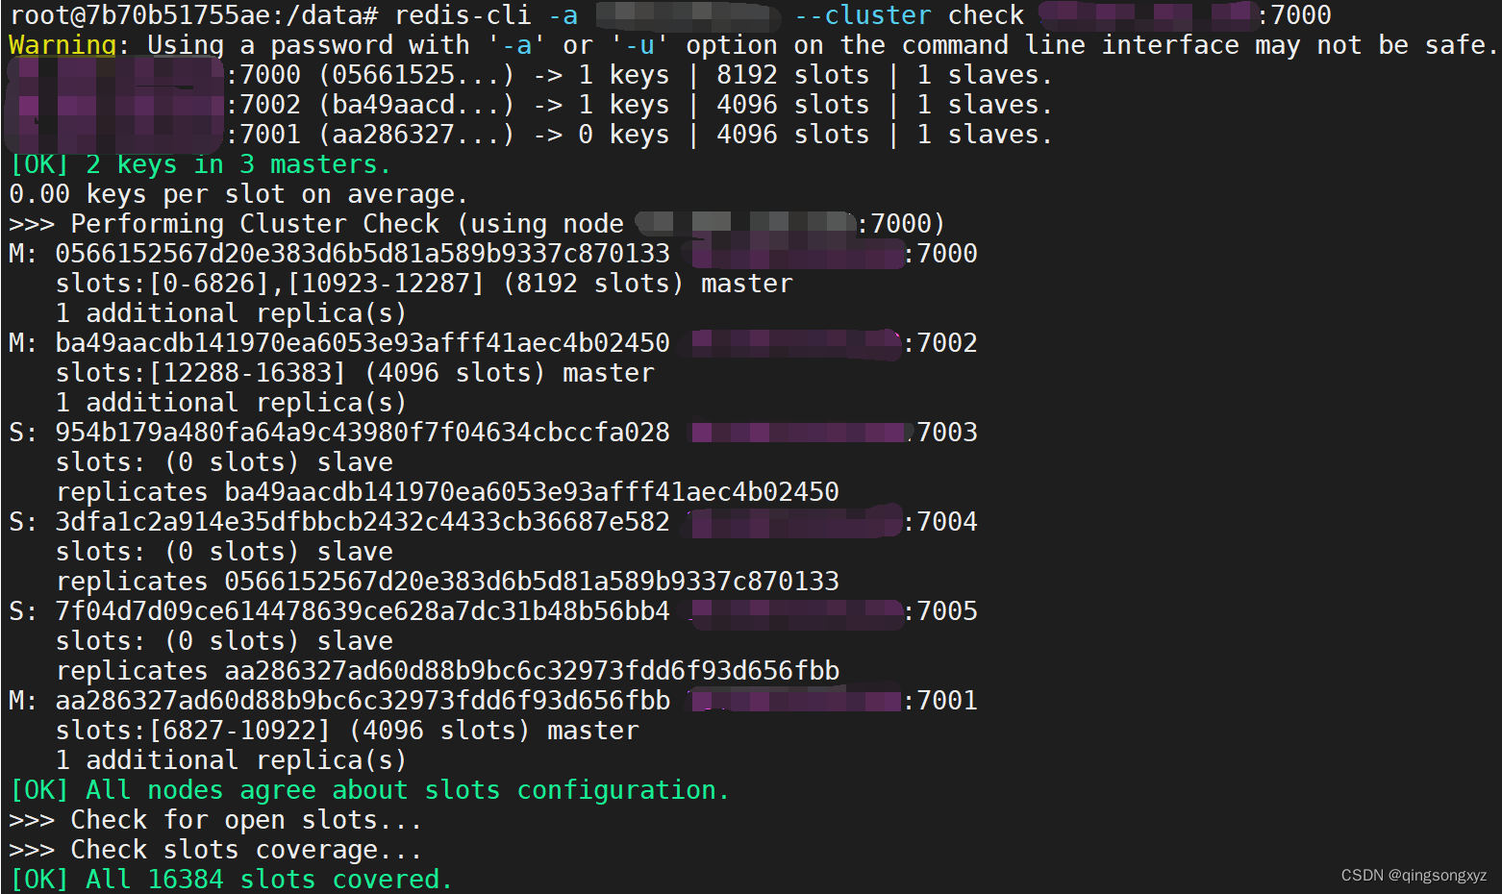Screen dimensions: 1502x894
Task: Select the '(05661525...)' node summary text
Action: [x=415, y=75]
